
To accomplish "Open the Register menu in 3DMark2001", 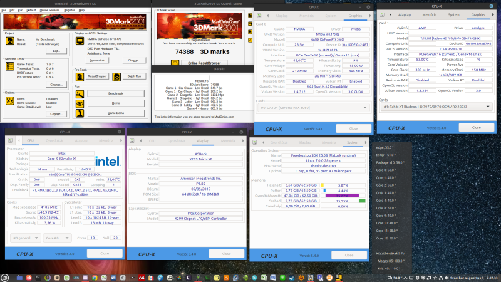I will 70,10.
